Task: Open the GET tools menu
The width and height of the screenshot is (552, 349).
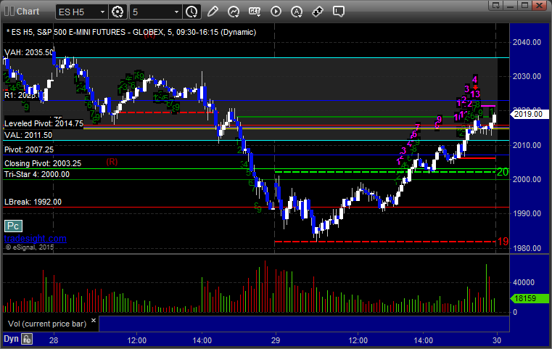Action: pos(255,12)
